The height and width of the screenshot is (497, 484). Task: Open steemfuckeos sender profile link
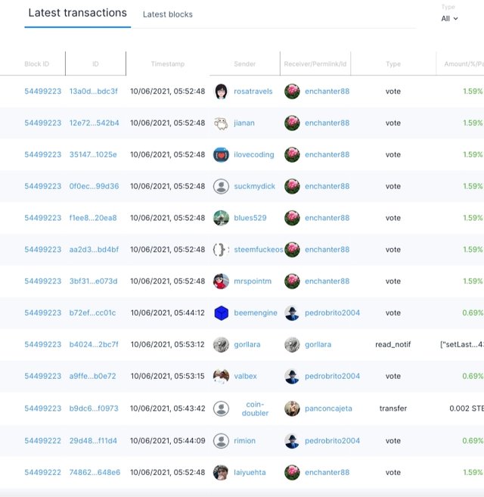[259, 250]
